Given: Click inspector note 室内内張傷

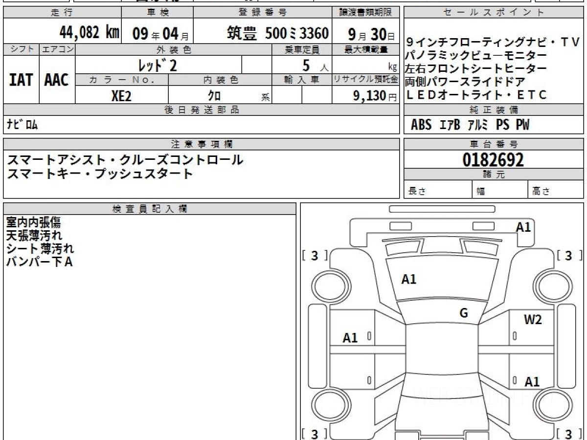Looking at the screenshot, I should click(x=33, y=222).
